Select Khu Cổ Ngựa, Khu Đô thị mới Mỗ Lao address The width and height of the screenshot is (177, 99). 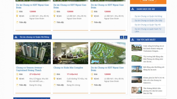(39, 80)
